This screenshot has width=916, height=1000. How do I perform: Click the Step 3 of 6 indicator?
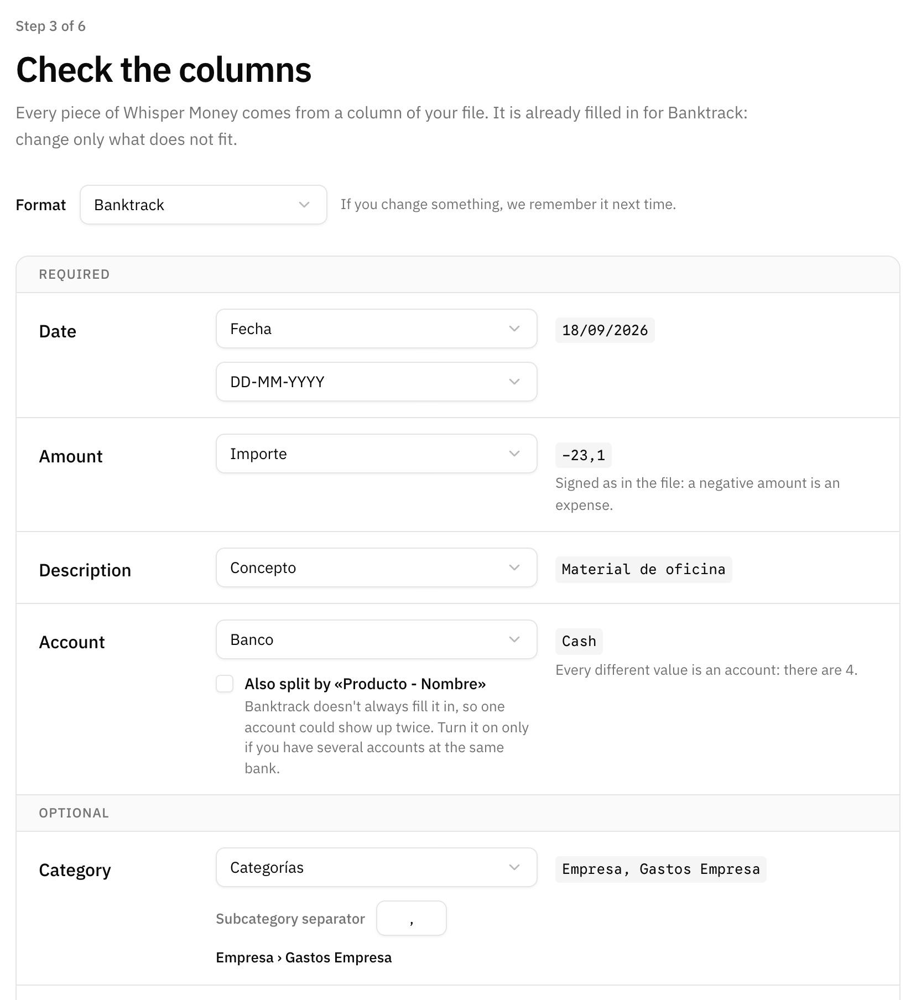pyautogui.click(x=50, y=26)
